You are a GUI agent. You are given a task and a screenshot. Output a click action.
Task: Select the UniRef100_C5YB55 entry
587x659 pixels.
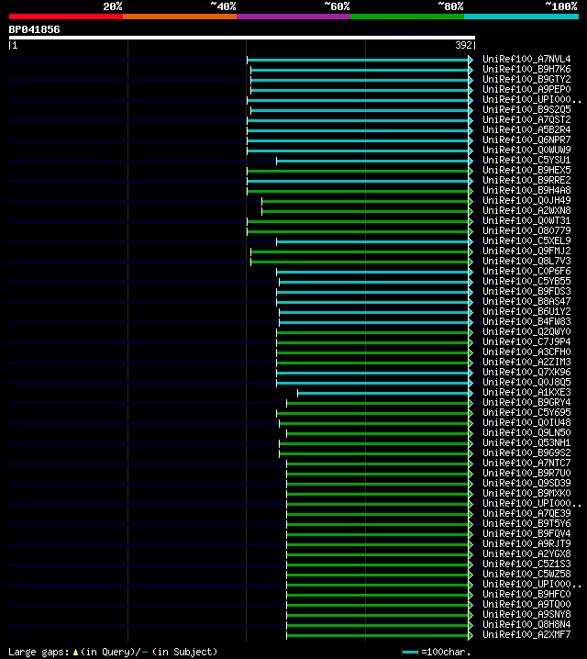point(526,281)
